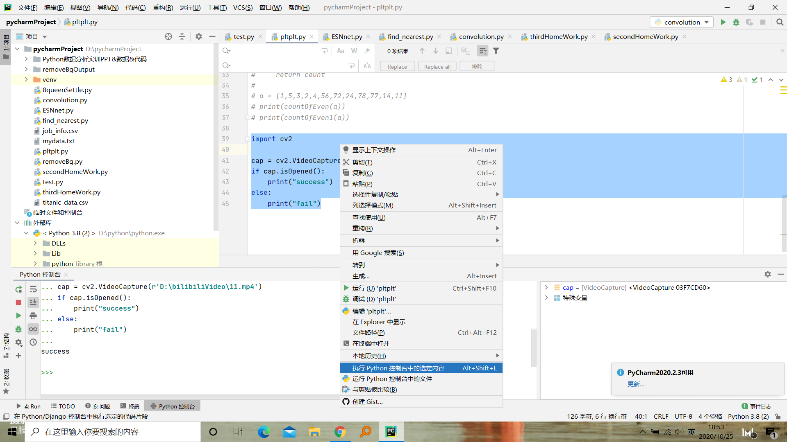Image resolution: width=787 pixels, height=442 pixels.
Task: Click the Replace all button
Action: tap(437, 66)
